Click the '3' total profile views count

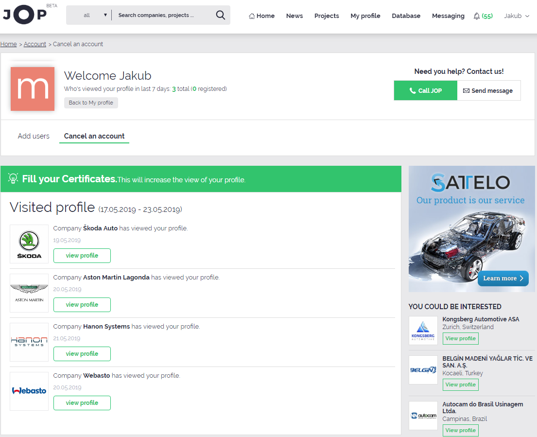[x=174, y=89]
